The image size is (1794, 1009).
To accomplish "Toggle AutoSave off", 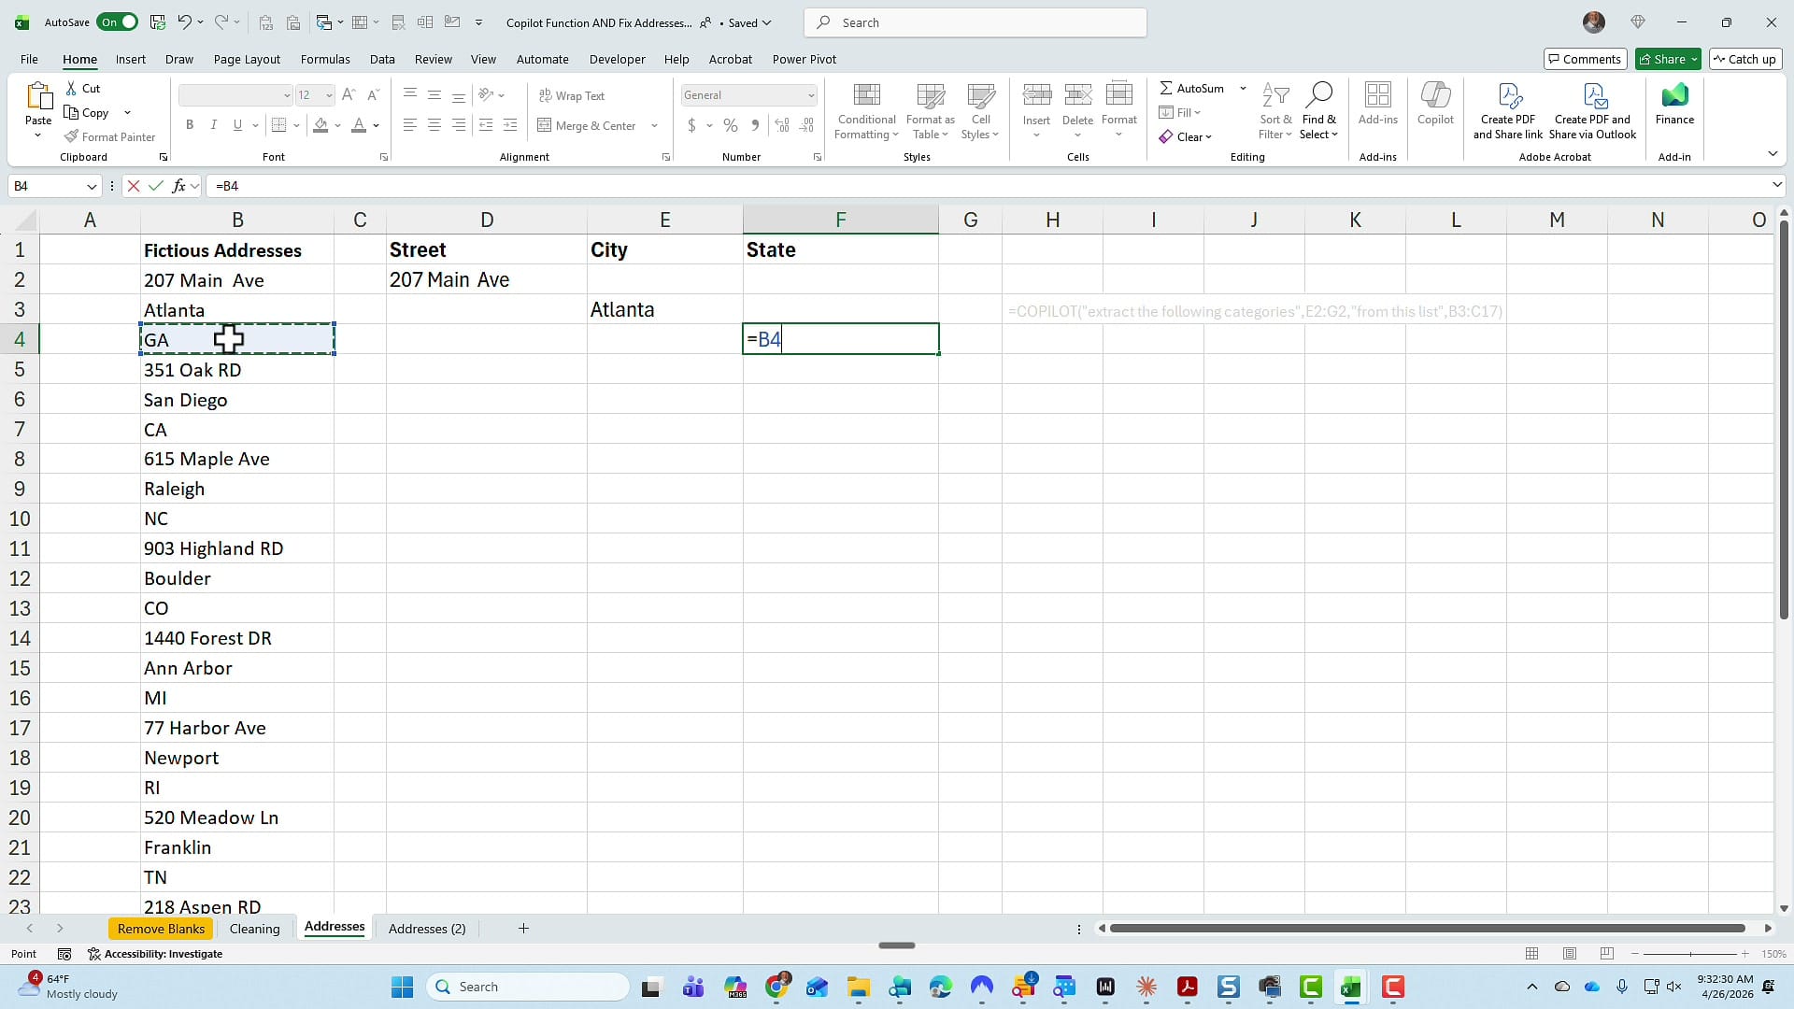I will [117, 21].
